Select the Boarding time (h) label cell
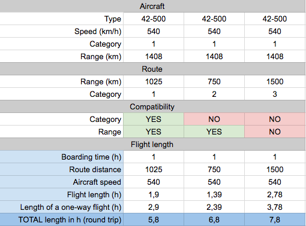Screen dimensions: 306x226 (62, 157)
